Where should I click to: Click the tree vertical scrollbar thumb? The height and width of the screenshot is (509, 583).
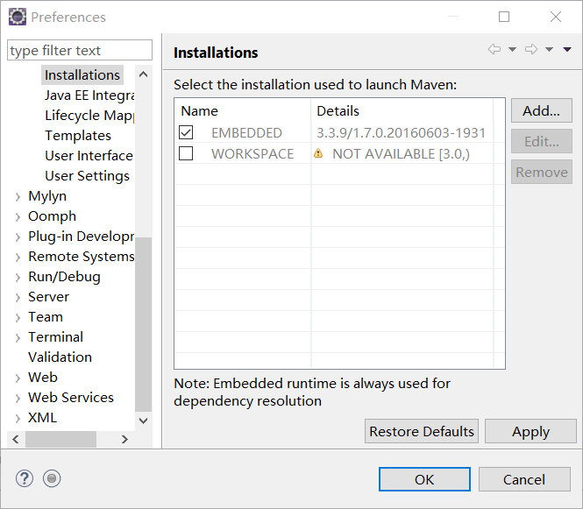point(143,324)
